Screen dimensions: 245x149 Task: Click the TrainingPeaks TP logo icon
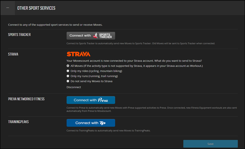tap(103, 123)
